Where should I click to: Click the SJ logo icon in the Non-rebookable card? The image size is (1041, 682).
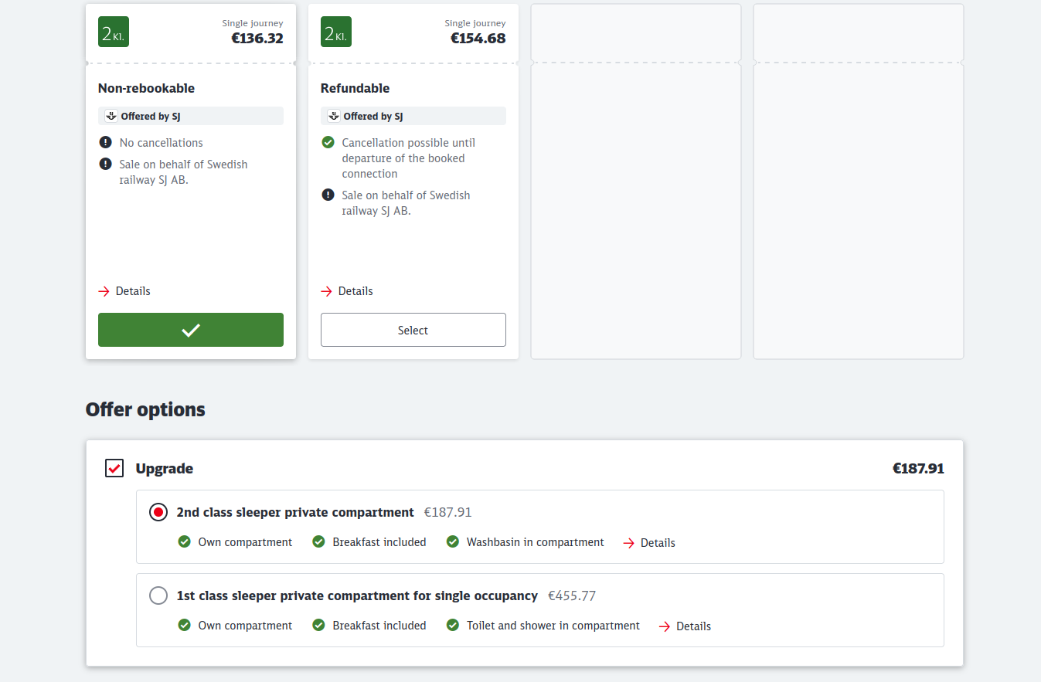[111, 116]
